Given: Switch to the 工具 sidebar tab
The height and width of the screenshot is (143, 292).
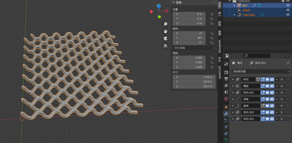Looking at the screenshot, I should click(x=220, y=14).
